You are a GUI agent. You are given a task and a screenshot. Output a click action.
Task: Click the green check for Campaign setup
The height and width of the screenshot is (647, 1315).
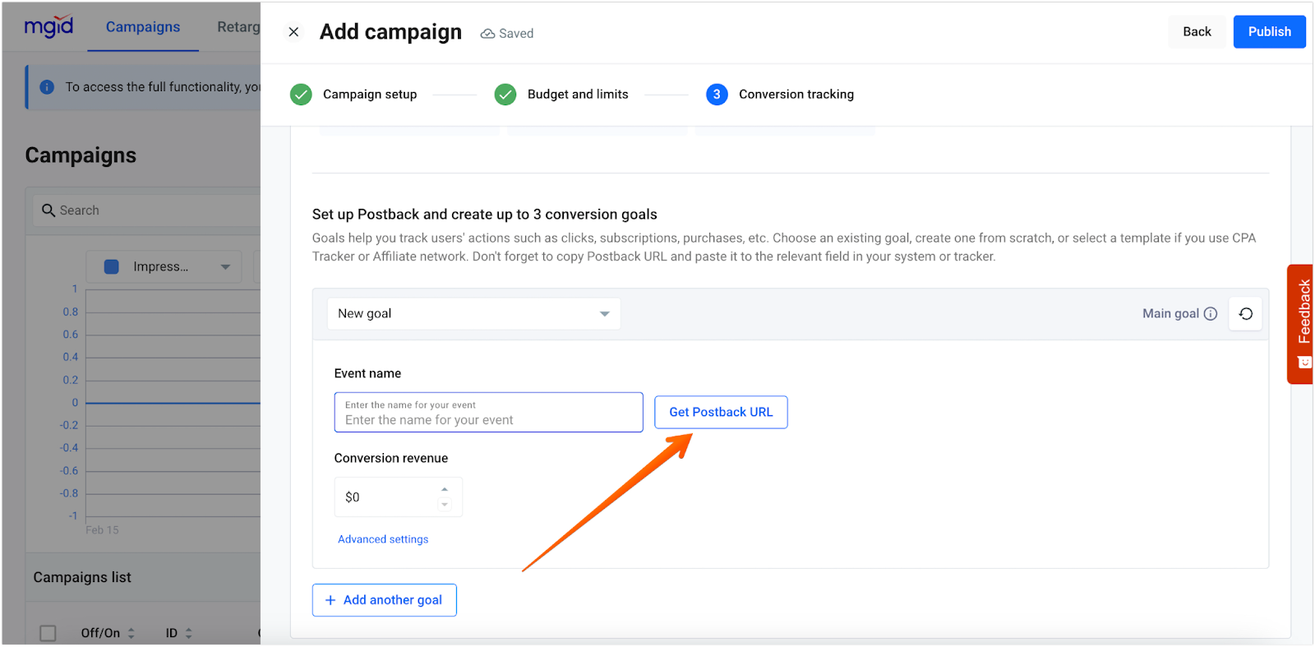(301, 95)
